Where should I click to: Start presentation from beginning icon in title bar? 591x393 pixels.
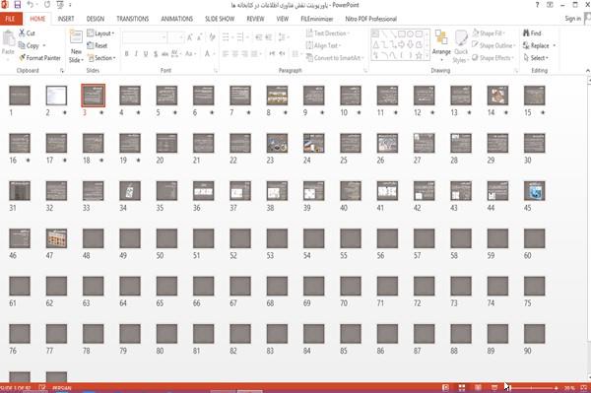[60, 5]
